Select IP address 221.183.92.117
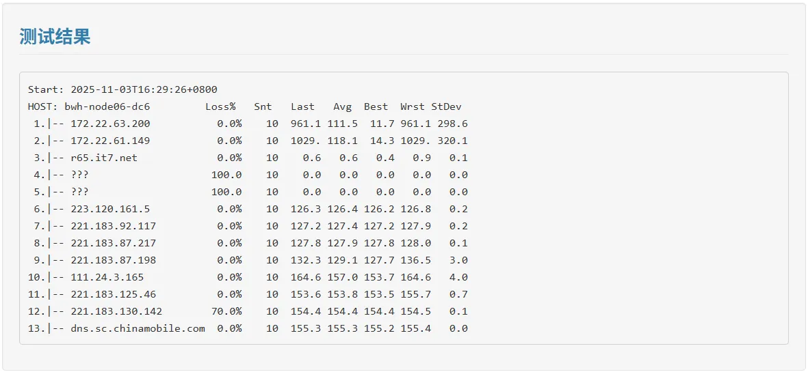808x372 pixels. 113,226
